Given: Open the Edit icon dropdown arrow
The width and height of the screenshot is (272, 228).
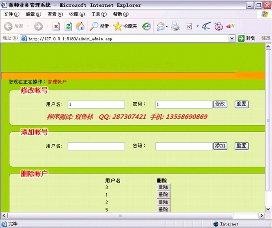Looking at the screenshot, I should (198, 26).
